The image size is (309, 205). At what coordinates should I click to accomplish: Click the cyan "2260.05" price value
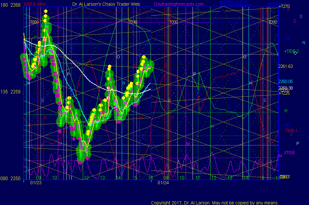[285, 81]
